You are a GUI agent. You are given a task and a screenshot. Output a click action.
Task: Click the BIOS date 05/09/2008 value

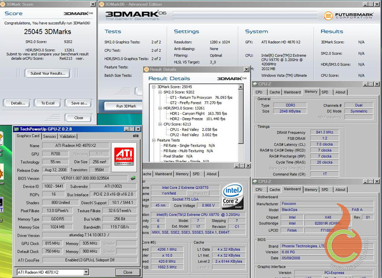327,258
